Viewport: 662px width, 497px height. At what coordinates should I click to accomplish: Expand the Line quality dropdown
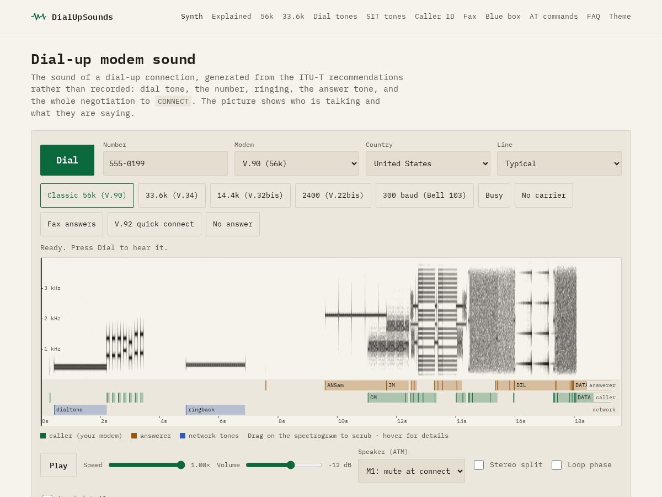tap(559, 163)
